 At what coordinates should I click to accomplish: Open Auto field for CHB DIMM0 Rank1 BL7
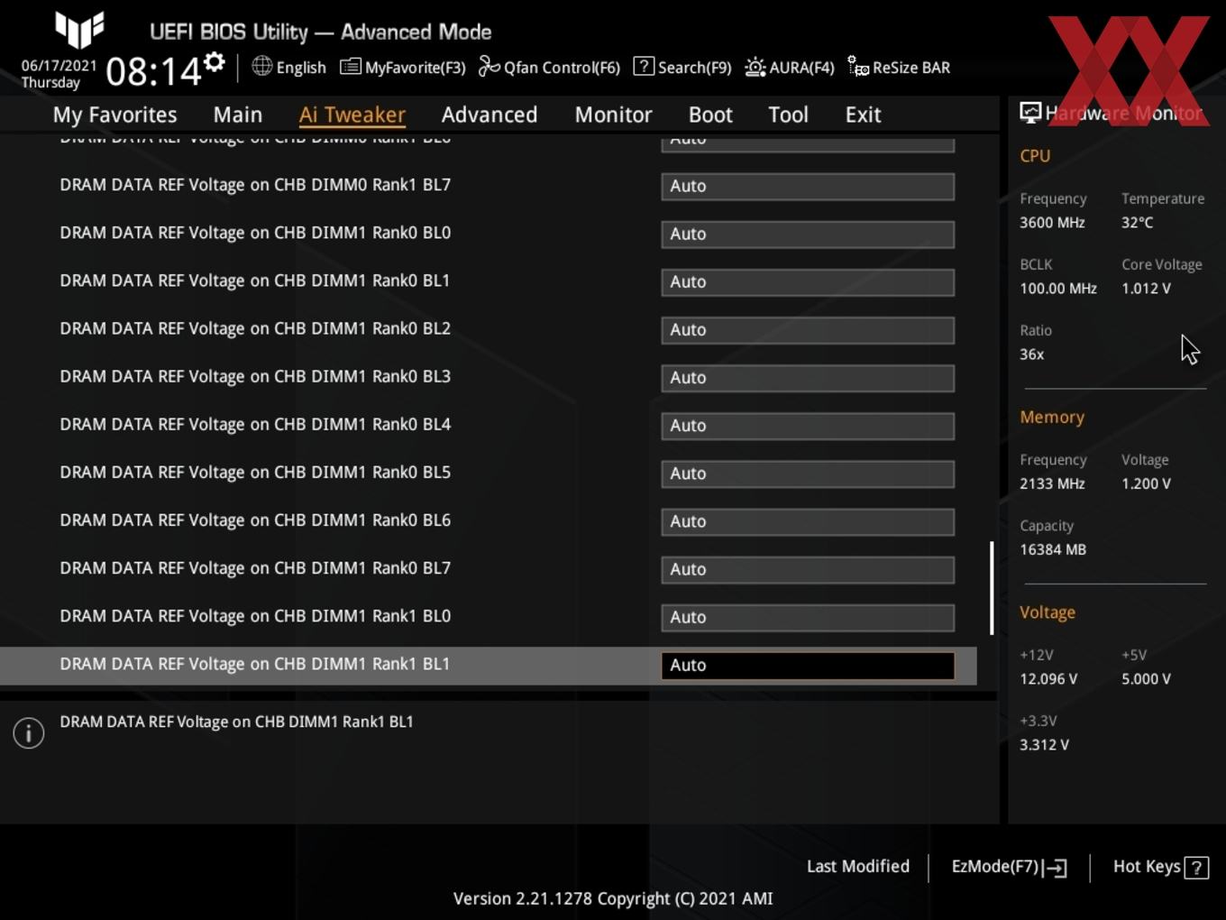tap(808, 187)
